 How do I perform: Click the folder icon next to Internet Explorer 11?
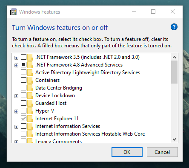[x=30, y=119]
